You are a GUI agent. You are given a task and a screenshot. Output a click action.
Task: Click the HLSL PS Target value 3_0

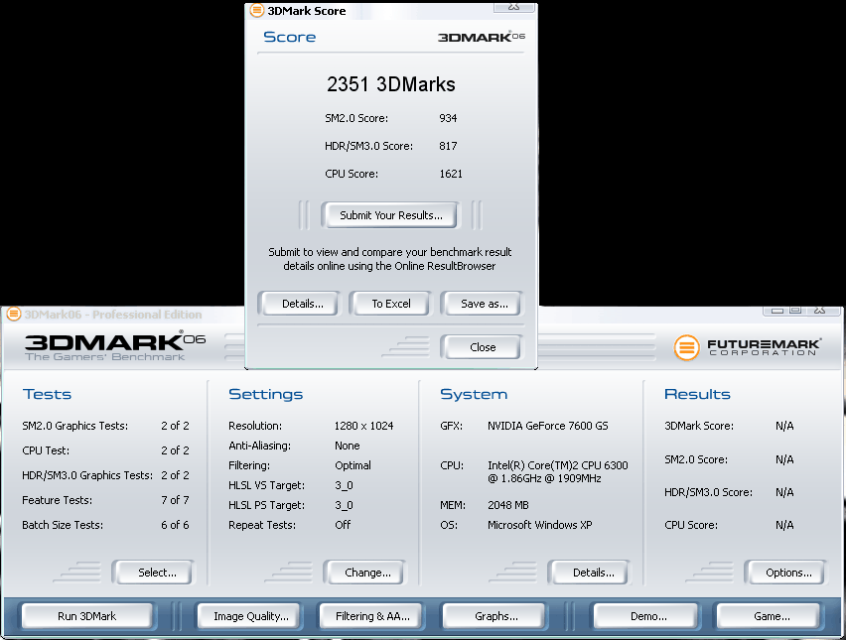[344, 505]
